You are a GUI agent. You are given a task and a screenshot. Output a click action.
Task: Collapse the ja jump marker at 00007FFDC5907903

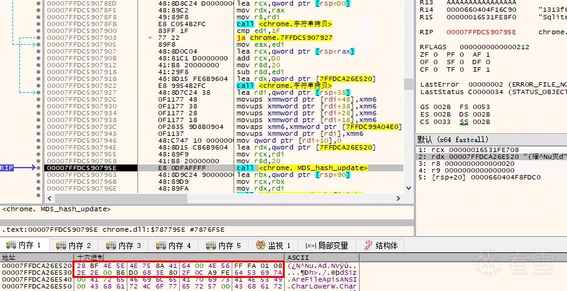tap(150, 37)
